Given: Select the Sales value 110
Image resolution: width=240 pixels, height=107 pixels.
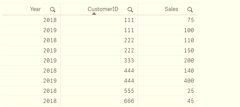Looking at the screenshot, I should pyautogui.click(x=189, y=40).
